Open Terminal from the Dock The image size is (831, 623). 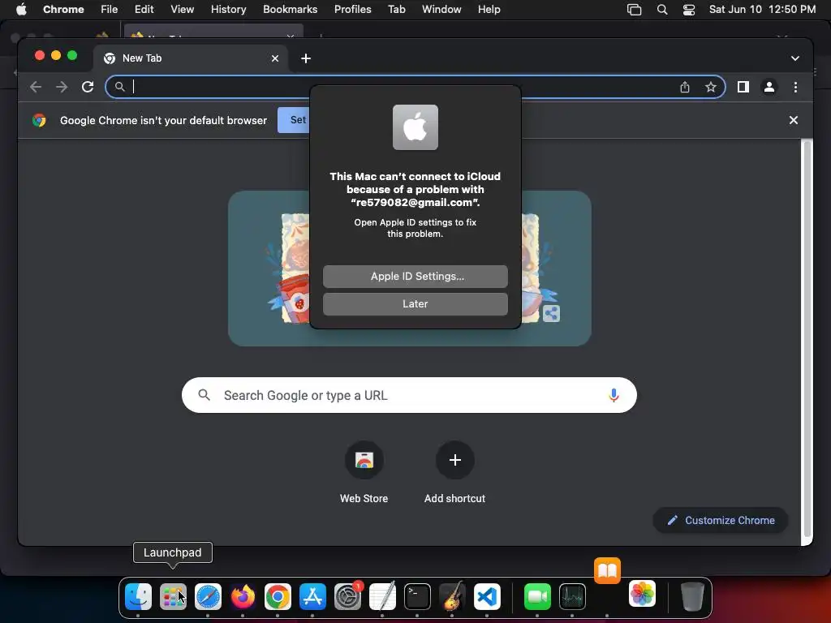tap(418, 596)
